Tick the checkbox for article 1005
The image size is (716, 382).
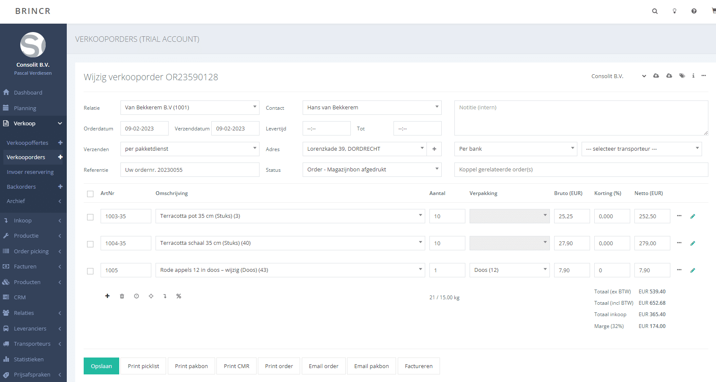tap(90, 271)
